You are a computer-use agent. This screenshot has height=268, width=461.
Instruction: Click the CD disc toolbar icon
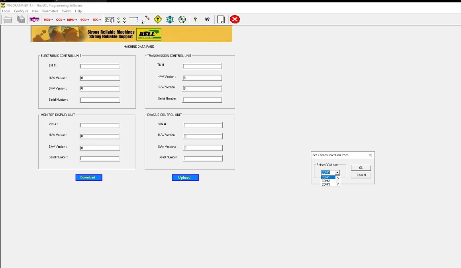pos(182,20)
